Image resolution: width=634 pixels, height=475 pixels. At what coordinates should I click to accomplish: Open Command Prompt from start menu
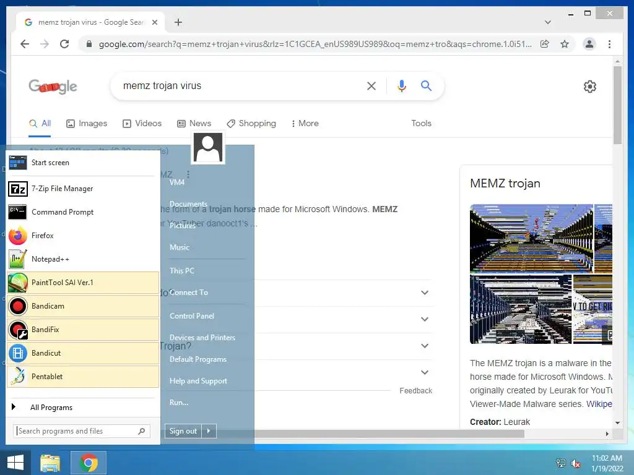[82, 212]
